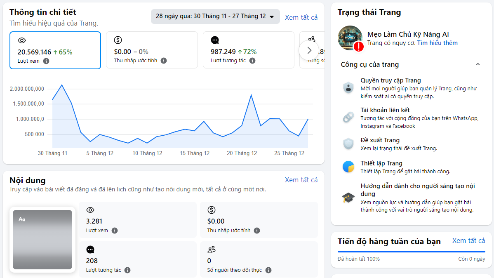This screenshot has height=278, width=494.
Task: Click the pie chart icon for Thiết lập Trang
Action: point(348,167)
